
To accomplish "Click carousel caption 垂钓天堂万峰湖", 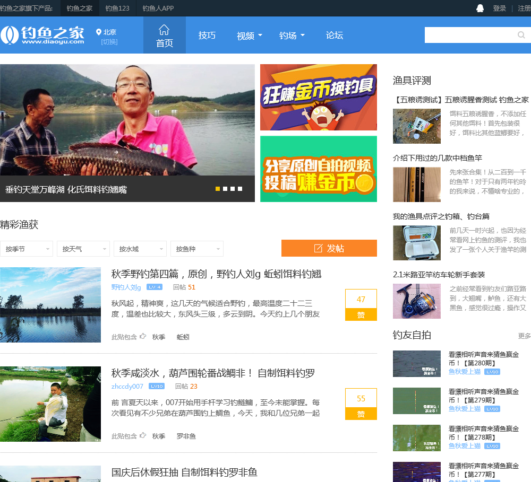I will pyautogui.click(x=66, y=189).
